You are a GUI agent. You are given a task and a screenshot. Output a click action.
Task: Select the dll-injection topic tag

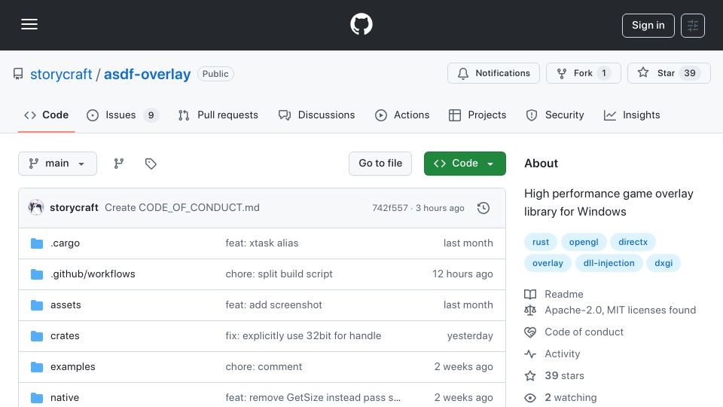point(609,263)
